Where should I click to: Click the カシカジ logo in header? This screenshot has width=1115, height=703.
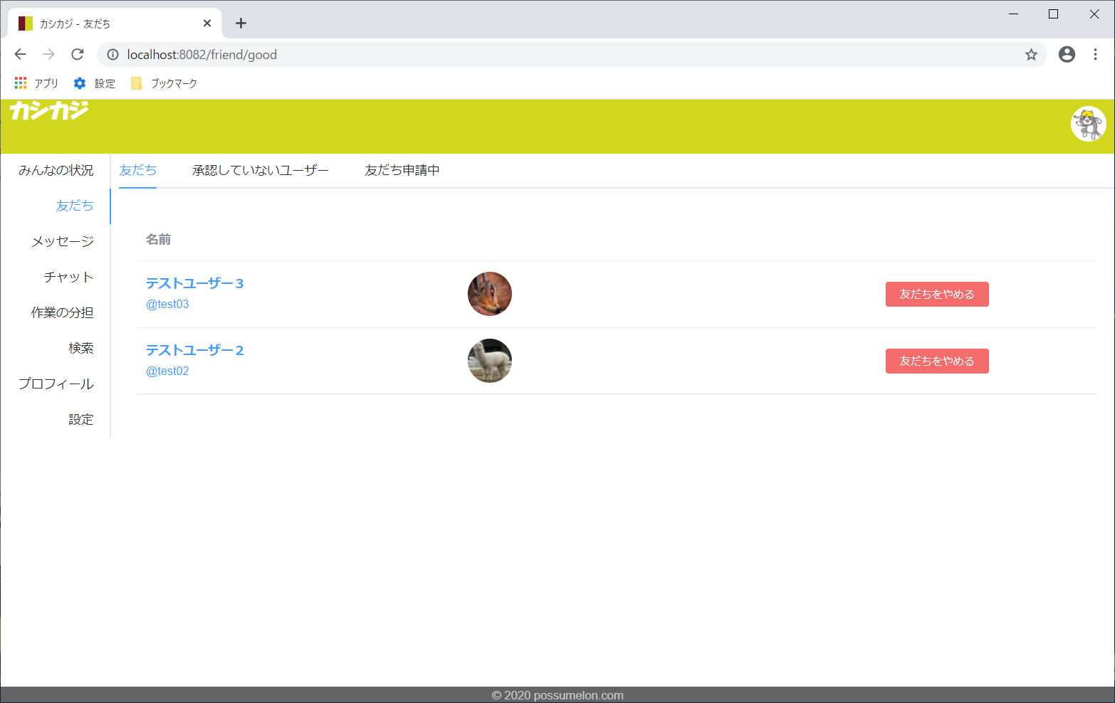pyautogui.click(x=49, y=110)
